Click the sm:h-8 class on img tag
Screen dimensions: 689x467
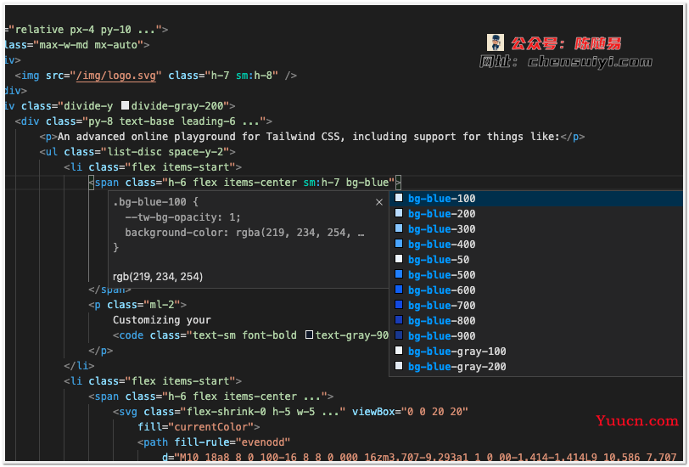254,76
